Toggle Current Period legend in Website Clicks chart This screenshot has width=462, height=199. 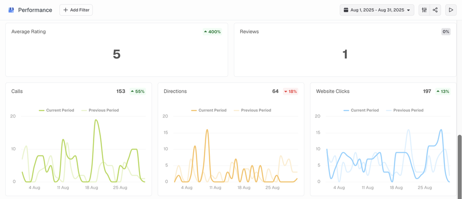point(361,110)
